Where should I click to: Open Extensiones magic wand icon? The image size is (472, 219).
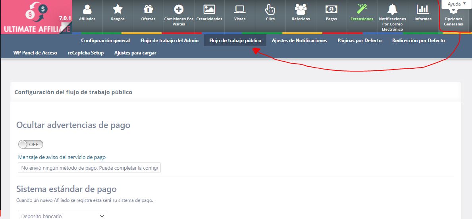pyautogui.click(x=362, y=10)
